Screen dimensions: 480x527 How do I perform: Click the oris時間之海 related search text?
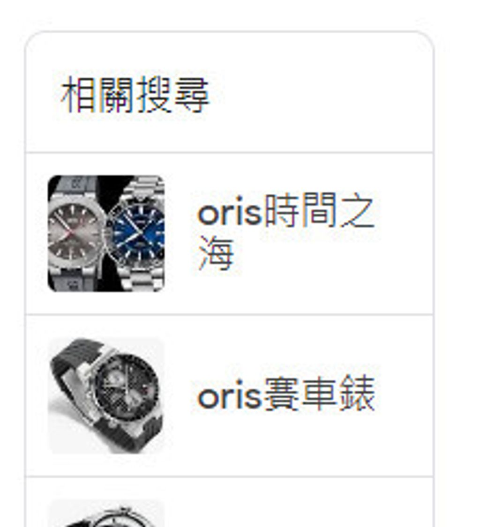click(x=286, y=232)
